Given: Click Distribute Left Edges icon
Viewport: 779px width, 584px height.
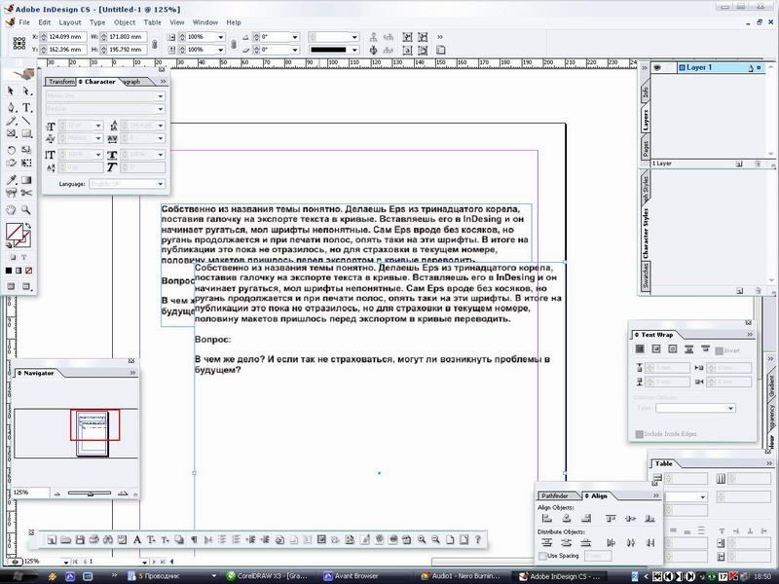Looking at the screenshot, I should (611, 543).
